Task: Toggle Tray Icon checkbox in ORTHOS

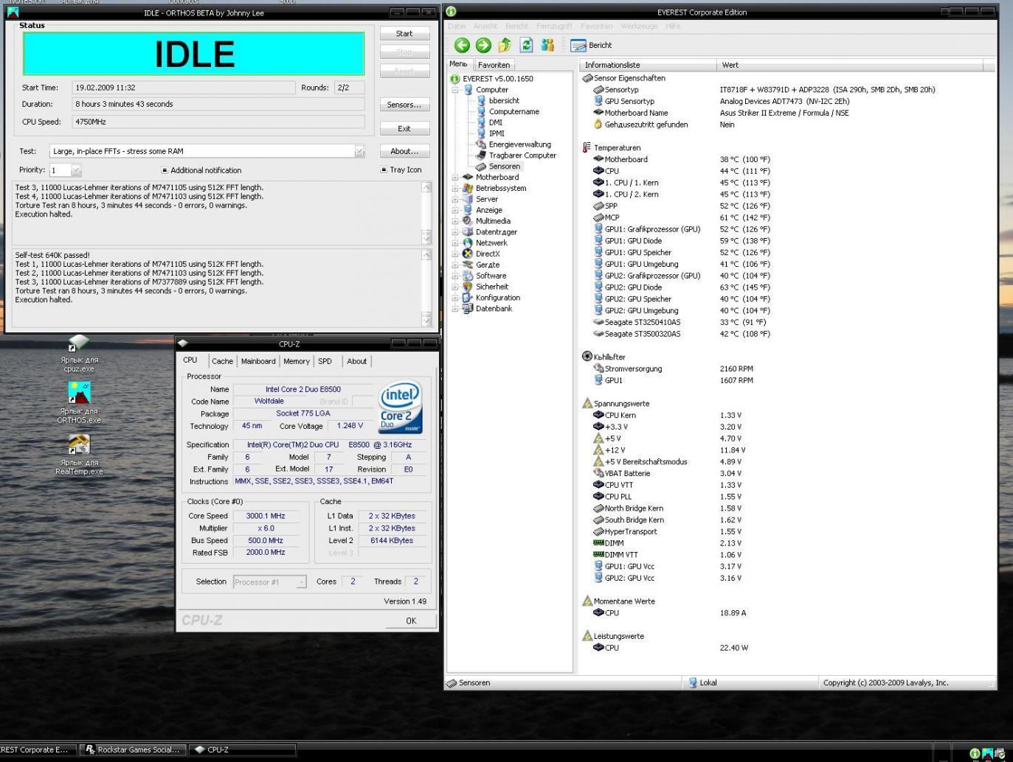Action: [384, 170]
